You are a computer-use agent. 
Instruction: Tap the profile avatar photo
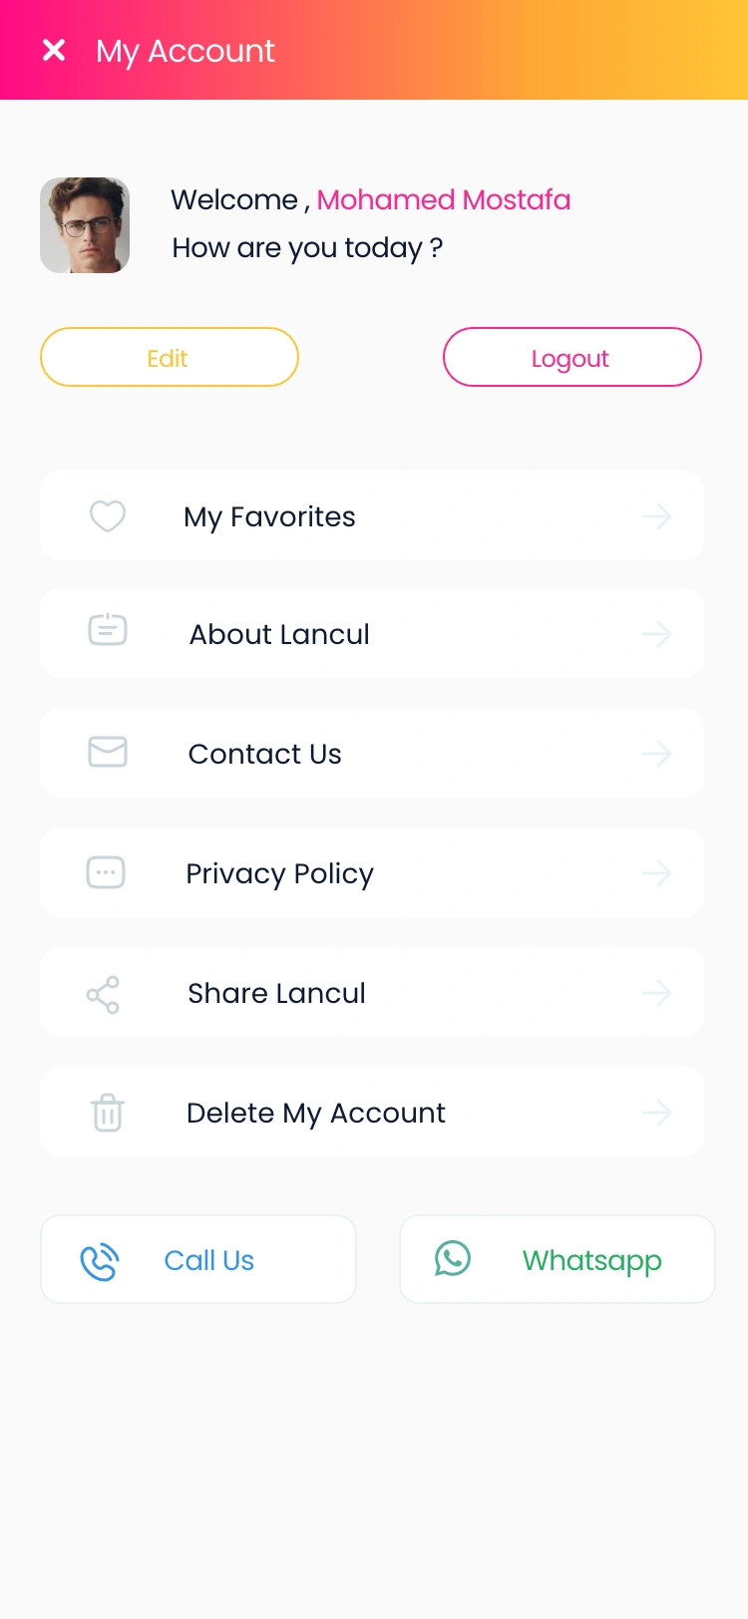pos(85,225)
